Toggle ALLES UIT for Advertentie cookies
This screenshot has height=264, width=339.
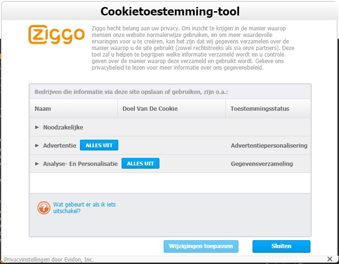[x=99, y=145]
